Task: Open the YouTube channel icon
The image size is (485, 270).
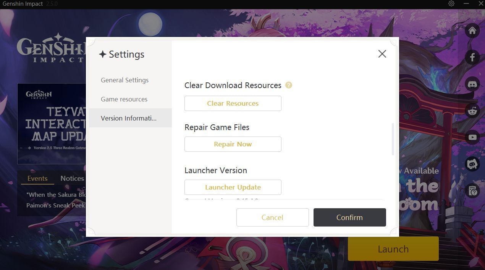Action: point(472,137)
